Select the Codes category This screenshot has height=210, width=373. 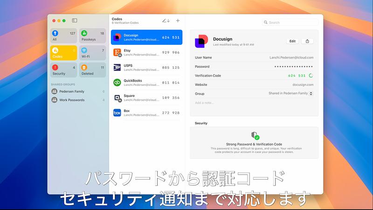(63, 53)
